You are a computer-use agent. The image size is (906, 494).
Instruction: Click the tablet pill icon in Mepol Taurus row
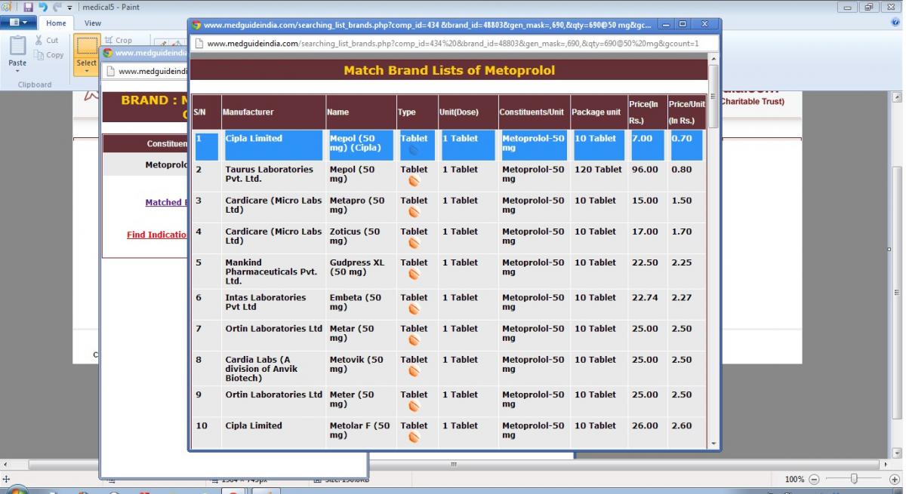click(414, 181)
